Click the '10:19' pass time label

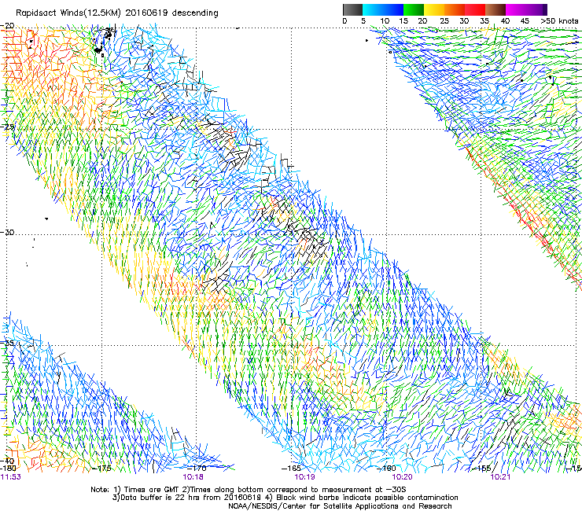[304, 477]
